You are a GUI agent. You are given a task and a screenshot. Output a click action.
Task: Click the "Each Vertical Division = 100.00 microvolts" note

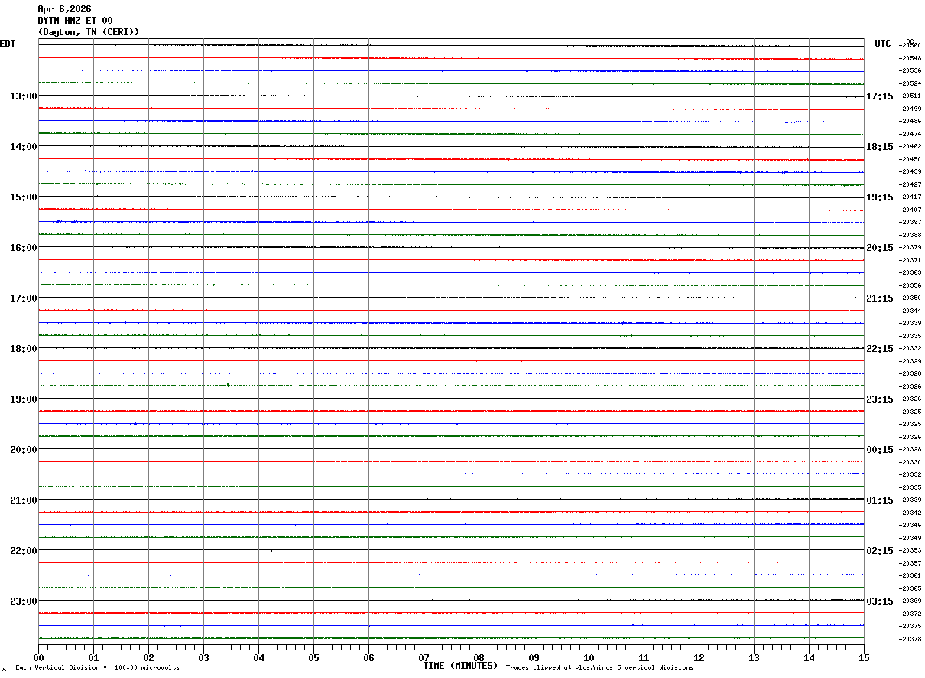coord(97,668)
